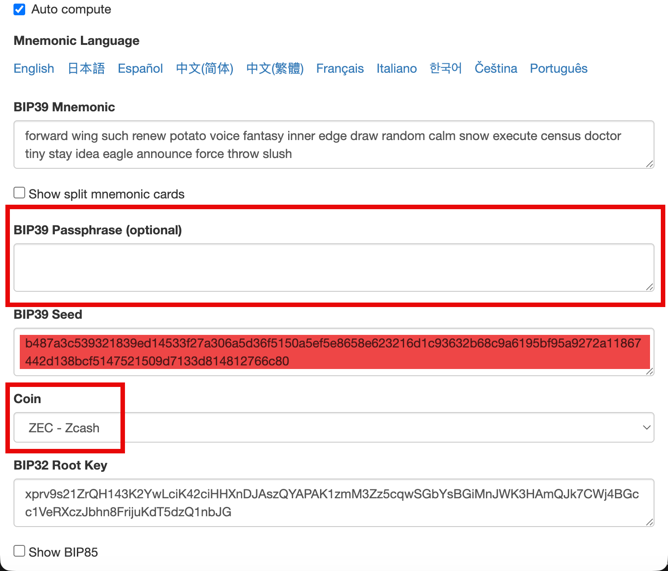Uncheck the Auto compute checkbox
The height and width of the screenshot is (571, 668).
[x=19, y=9]
